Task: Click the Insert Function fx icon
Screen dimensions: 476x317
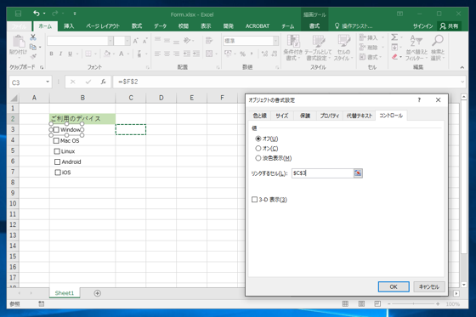Action: click(104, 82)
